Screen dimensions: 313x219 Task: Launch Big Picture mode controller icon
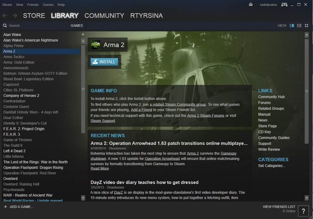pyautogui.click(x=284, y=4)
